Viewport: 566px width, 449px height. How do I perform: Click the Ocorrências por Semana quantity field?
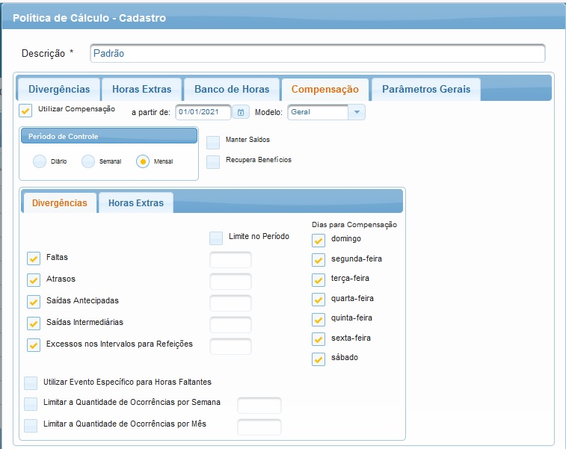pyautogui.click(x=259, y=406)
